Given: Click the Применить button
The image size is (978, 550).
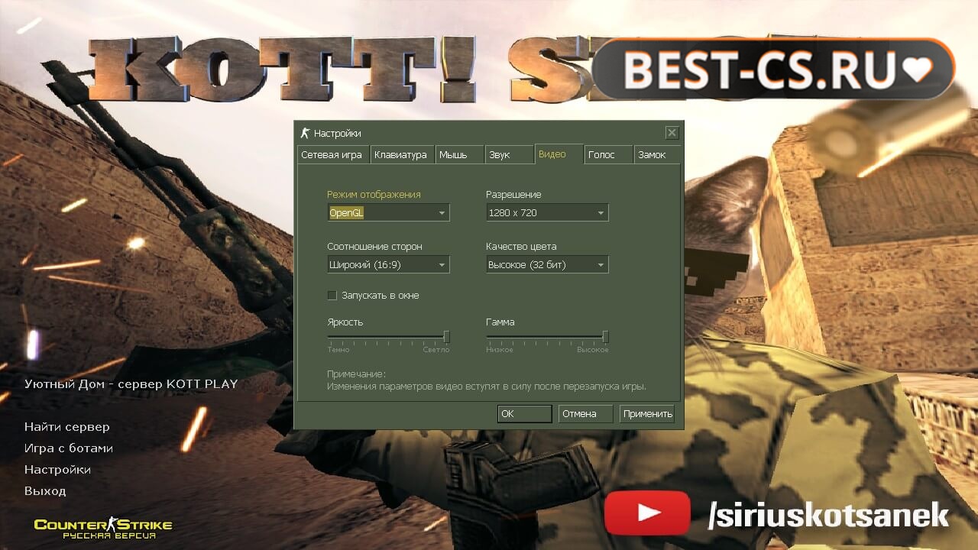Looking at the screenshot, I should click(647, 414).
